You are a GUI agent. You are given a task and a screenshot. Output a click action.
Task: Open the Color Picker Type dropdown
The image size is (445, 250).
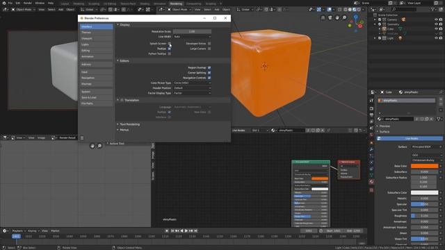192,83
